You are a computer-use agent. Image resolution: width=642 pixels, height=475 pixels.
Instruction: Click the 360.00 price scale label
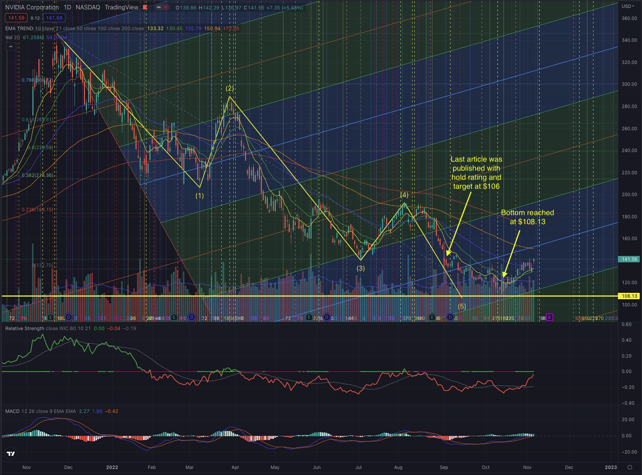(x=629, y=18)
